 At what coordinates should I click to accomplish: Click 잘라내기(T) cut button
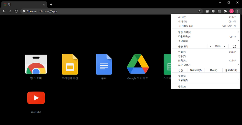click(x=196, y=70)
